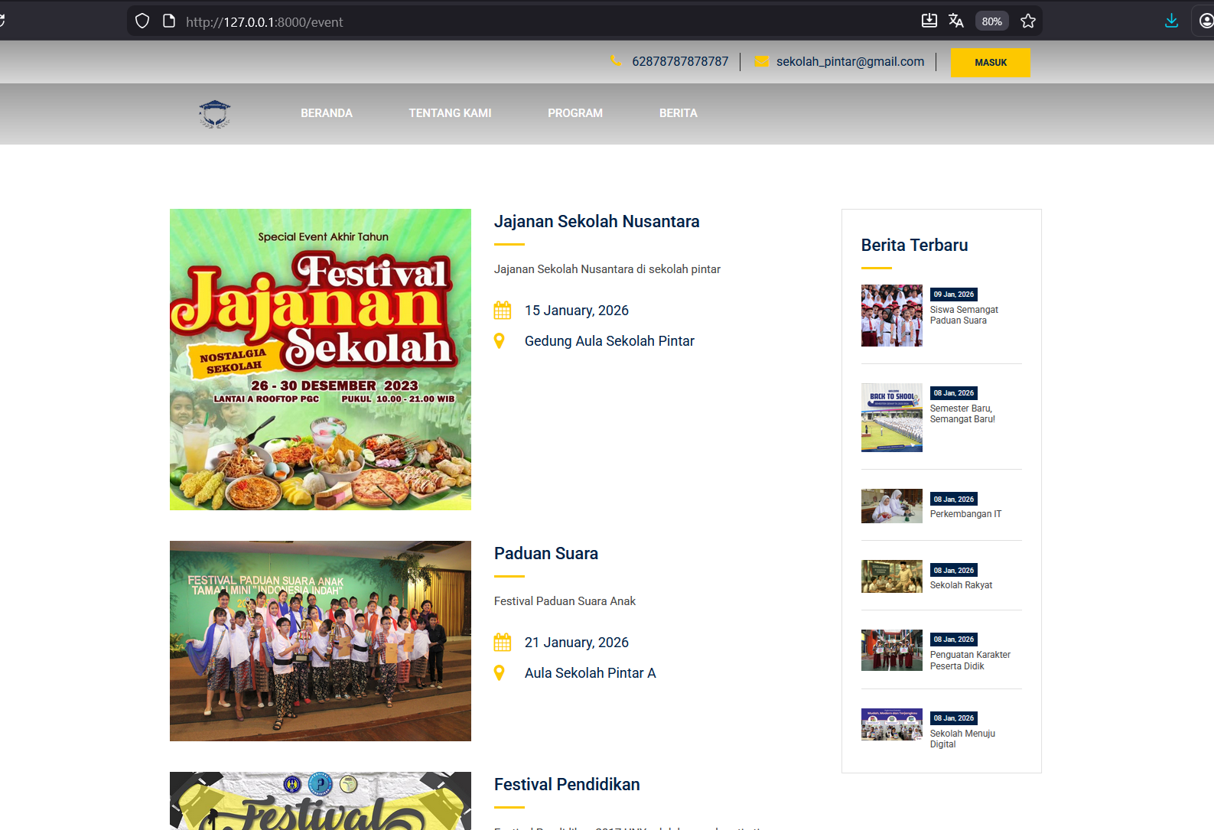Click the page info icon in address bar
1214x830 pixels.
pos(169,21)
